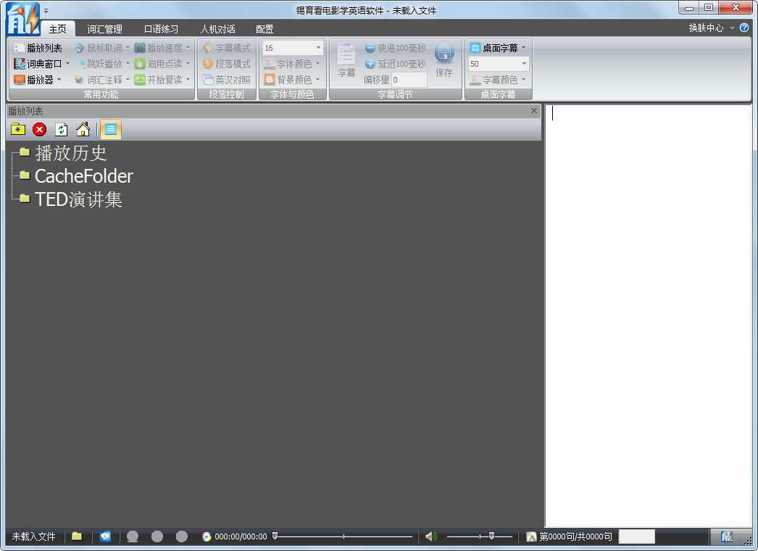This screenshot has height=551, width=758.
Task: Click the home icon in playlist toolbar
Action: point(83,129)
